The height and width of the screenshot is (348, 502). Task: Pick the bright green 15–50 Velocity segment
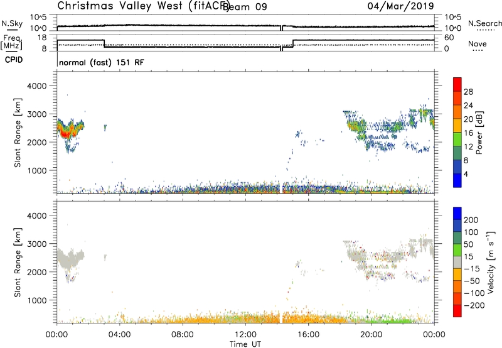457,250
